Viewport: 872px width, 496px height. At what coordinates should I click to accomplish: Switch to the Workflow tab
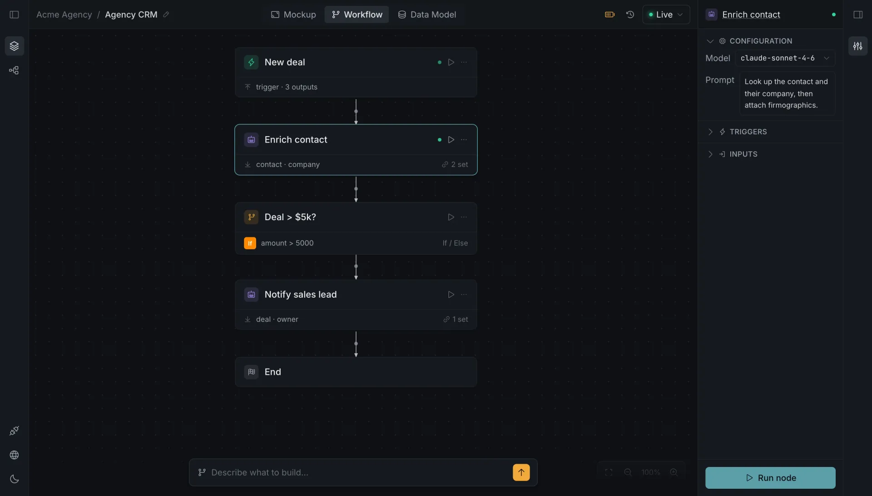357,15
